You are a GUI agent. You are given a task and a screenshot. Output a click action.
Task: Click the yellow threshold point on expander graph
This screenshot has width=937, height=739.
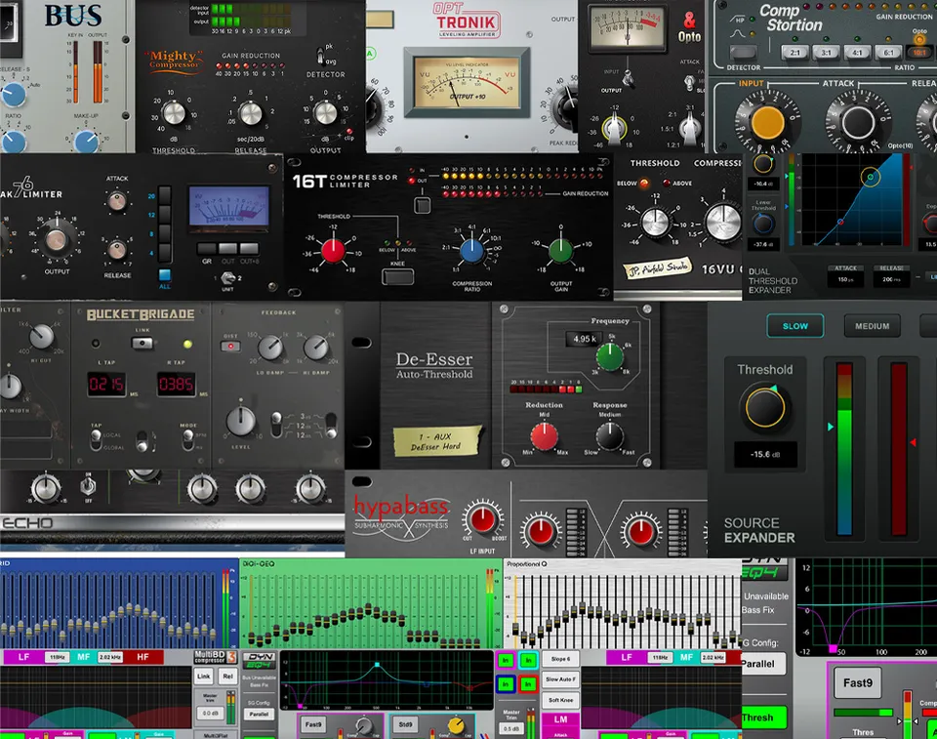click(x=870, y=177)
